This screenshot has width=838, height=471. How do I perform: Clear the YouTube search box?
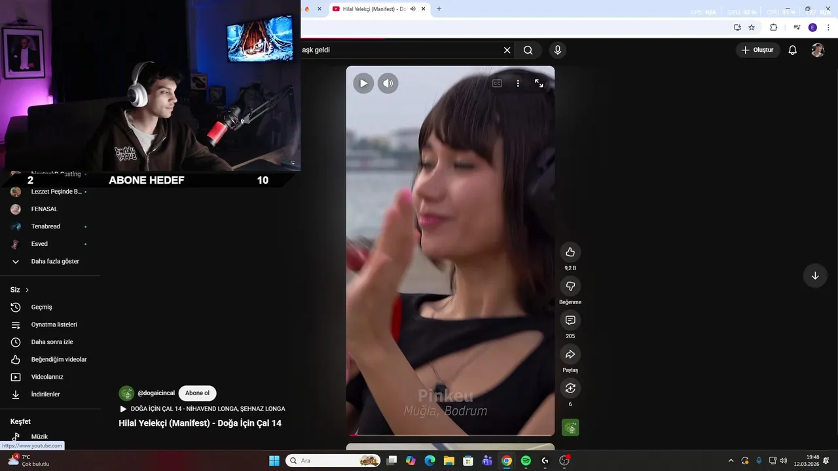(507, 50)
